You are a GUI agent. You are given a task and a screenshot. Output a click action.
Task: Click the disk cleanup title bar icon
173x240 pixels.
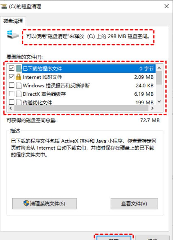pyautogui.click(x=4, y=6)
